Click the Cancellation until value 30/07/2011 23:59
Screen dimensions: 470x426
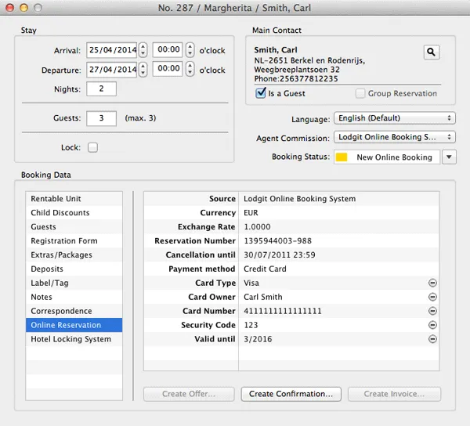(x=280, y=255)
